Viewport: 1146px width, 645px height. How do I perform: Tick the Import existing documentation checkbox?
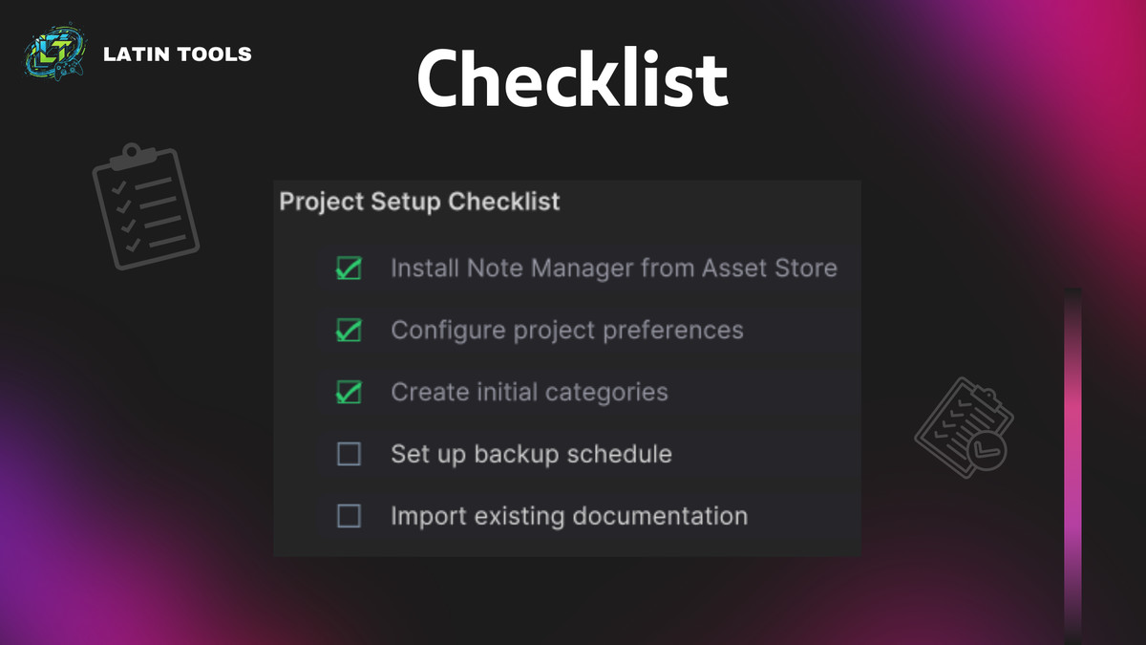[349, 516]
